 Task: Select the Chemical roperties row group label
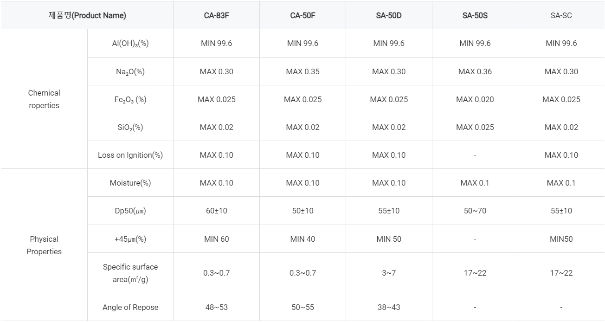point(44,99)
